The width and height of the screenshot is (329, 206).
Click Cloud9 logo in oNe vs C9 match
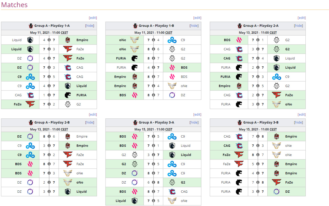click(x=172, y=40)
